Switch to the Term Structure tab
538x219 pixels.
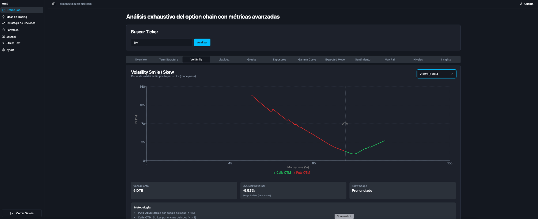169,60
